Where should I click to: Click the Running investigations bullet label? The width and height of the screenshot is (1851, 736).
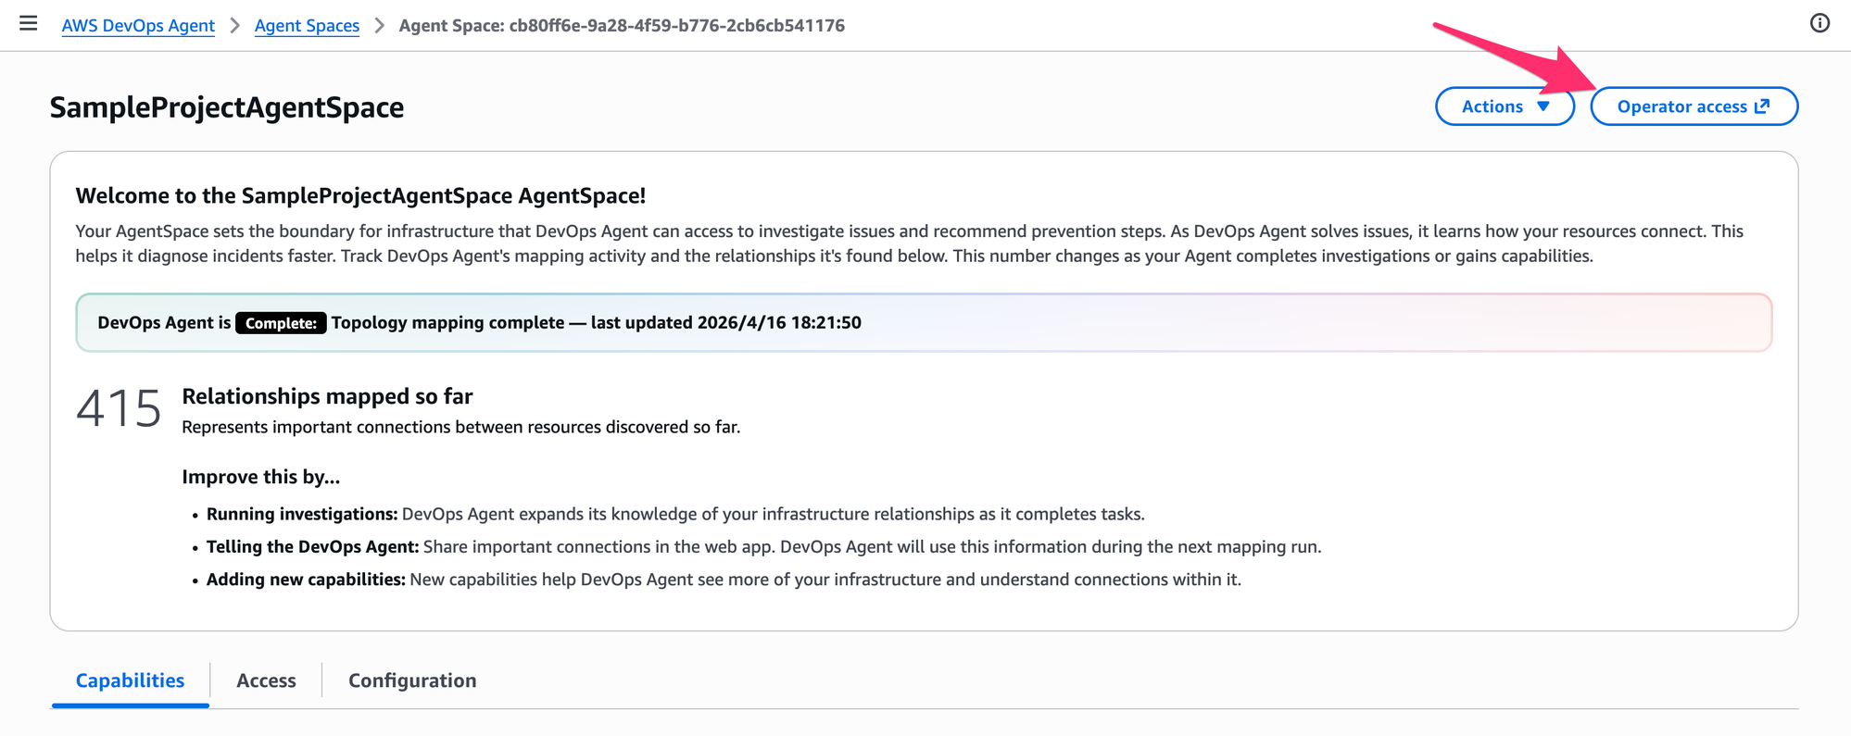click(302, 514)
